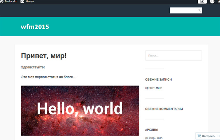Screen dimensions: 220x140
Task: Open the user avatar profile icon
Action: (212, 2)
